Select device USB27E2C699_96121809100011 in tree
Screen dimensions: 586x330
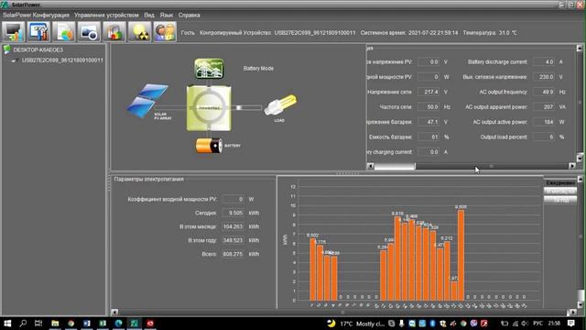62,60
